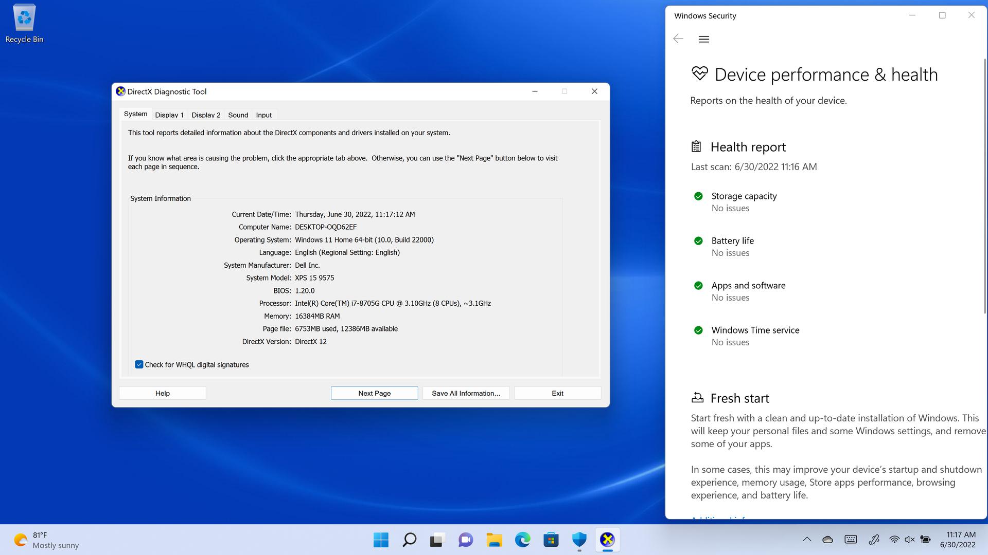Minimize the DirectX Diagnostic Tool window
Viewport: 988px width, 555px height.
535,91
